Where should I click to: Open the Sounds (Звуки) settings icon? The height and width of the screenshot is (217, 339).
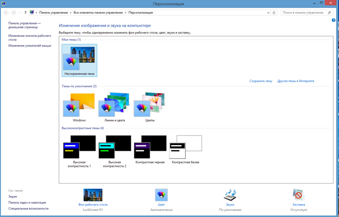click(x=230, y=195)
